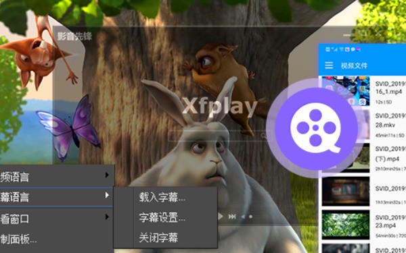Click the 54min50s duration label

pyautogui.click(x=390, y=236)
